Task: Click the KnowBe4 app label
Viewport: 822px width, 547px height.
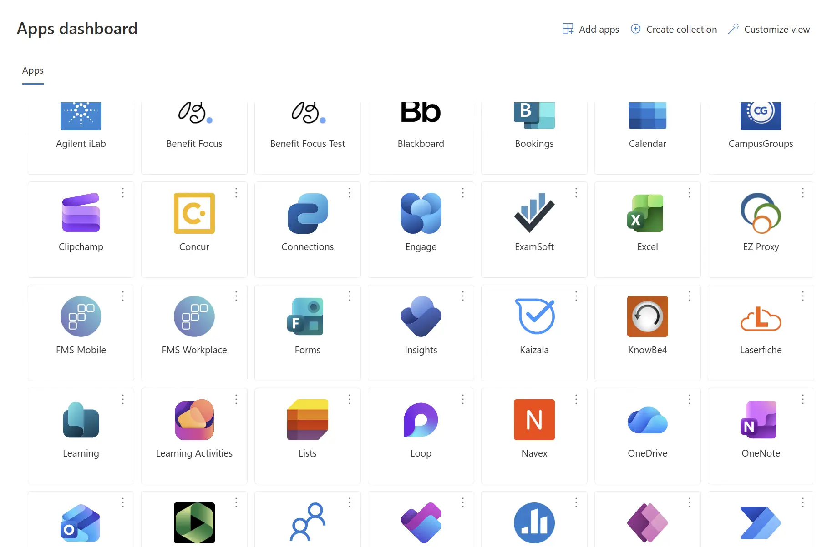Action: (x=648, y=350)
